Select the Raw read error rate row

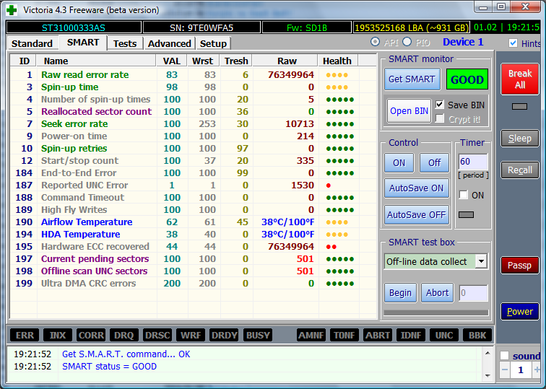[194, 74]
